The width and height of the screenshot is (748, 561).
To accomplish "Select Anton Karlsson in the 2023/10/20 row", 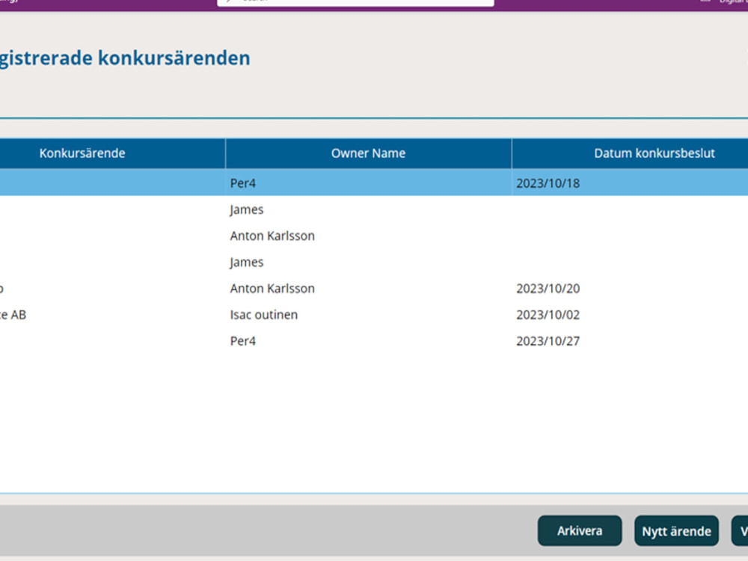I will tap(272, 289).
